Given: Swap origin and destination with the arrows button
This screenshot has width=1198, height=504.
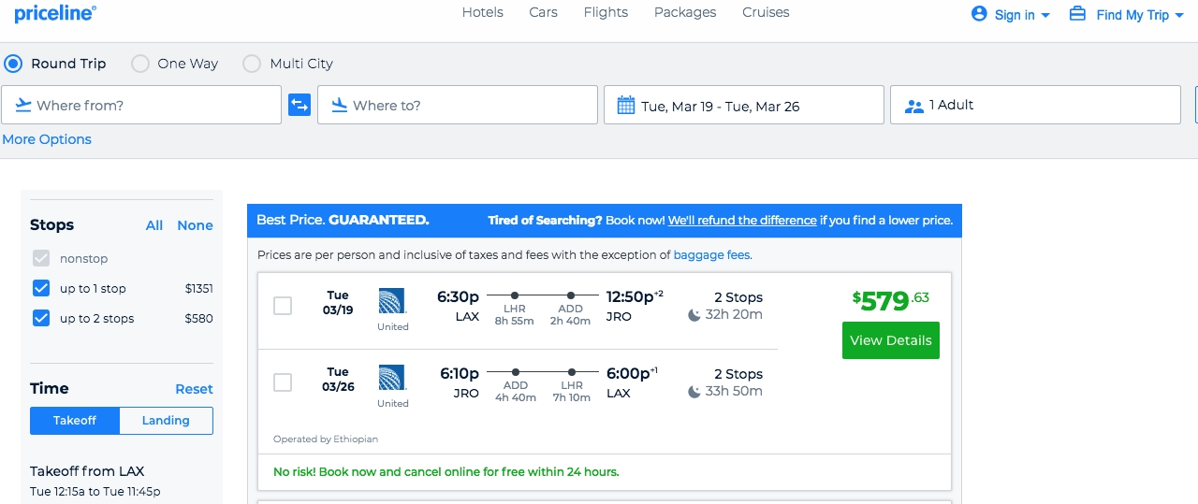Looking at the screenshot, I should 299,105.
